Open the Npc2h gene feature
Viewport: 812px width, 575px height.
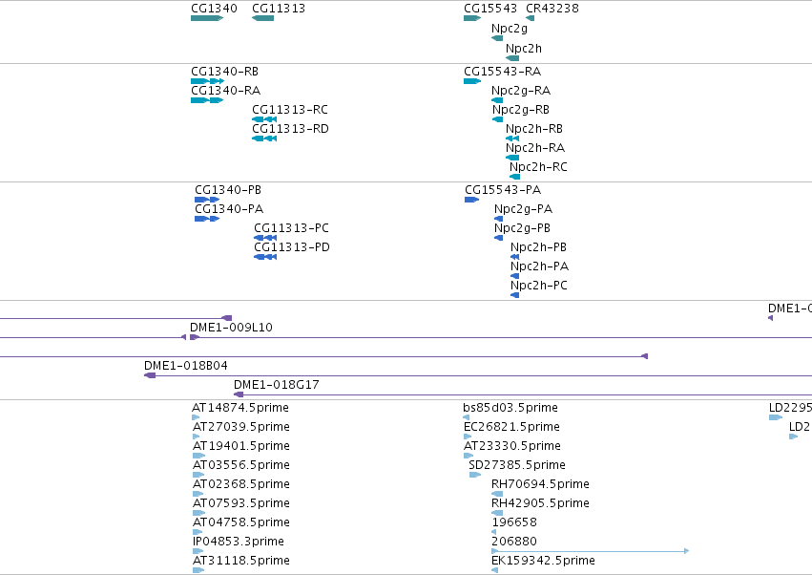tap(511, 58)
